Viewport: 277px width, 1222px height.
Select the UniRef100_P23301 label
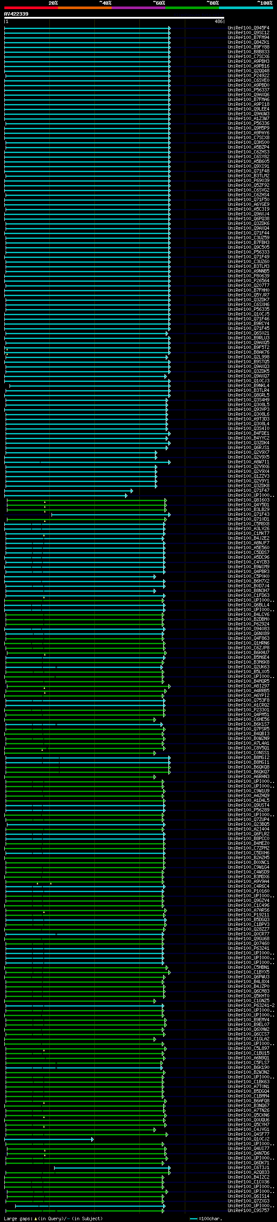[248, 710]
